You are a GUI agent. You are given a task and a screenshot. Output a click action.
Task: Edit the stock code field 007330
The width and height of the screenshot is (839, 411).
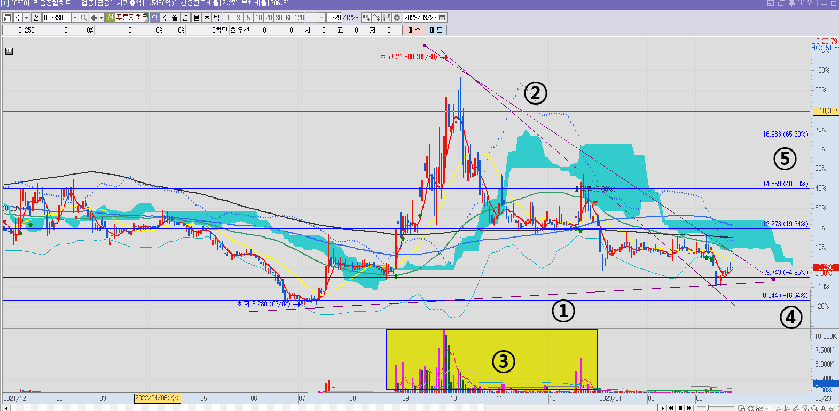tap(57, 18)
